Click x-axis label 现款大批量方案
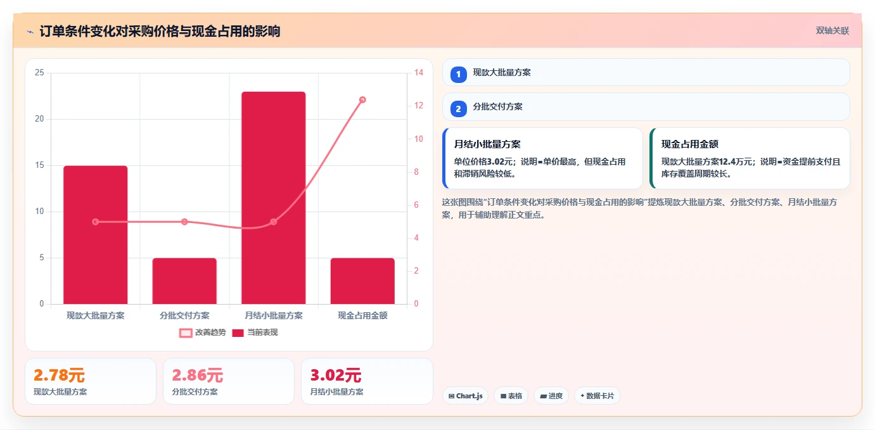This screenshot has width=875, height=430. (x=96, y=315)
